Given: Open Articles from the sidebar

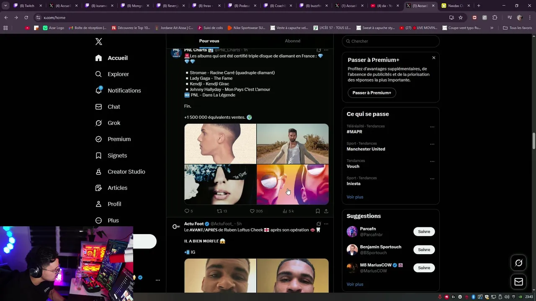Looking at the screenshot, I should 111,188.
